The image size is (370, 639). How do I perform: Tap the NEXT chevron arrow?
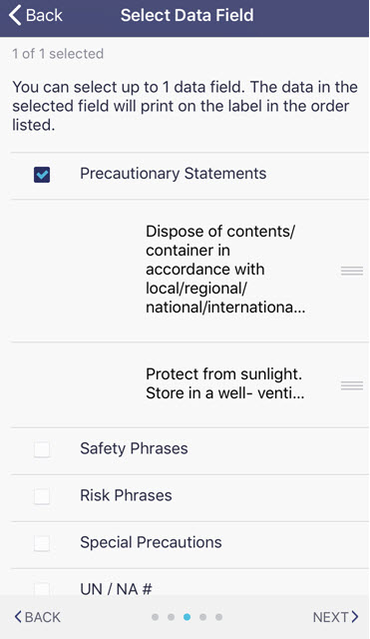point(355,617)
